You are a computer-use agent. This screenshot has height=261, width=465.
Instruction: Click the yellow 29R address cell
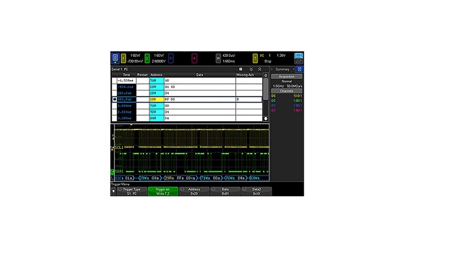coord(157,99)
